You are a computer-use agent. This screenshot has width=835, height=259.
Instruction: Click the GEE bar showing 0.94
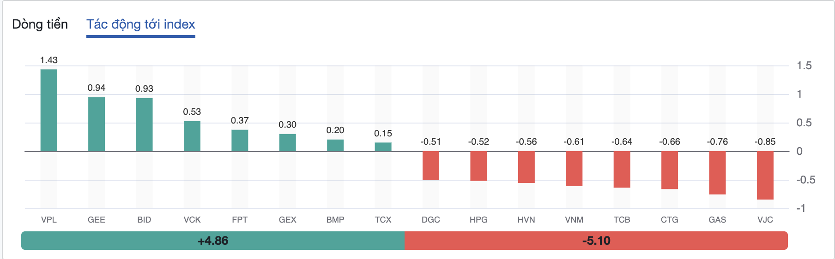pyautogui.click(x=97, y=124)
